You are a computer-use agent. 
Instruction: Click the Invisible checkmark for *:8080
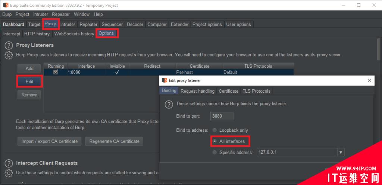click(x=117, y=72)
